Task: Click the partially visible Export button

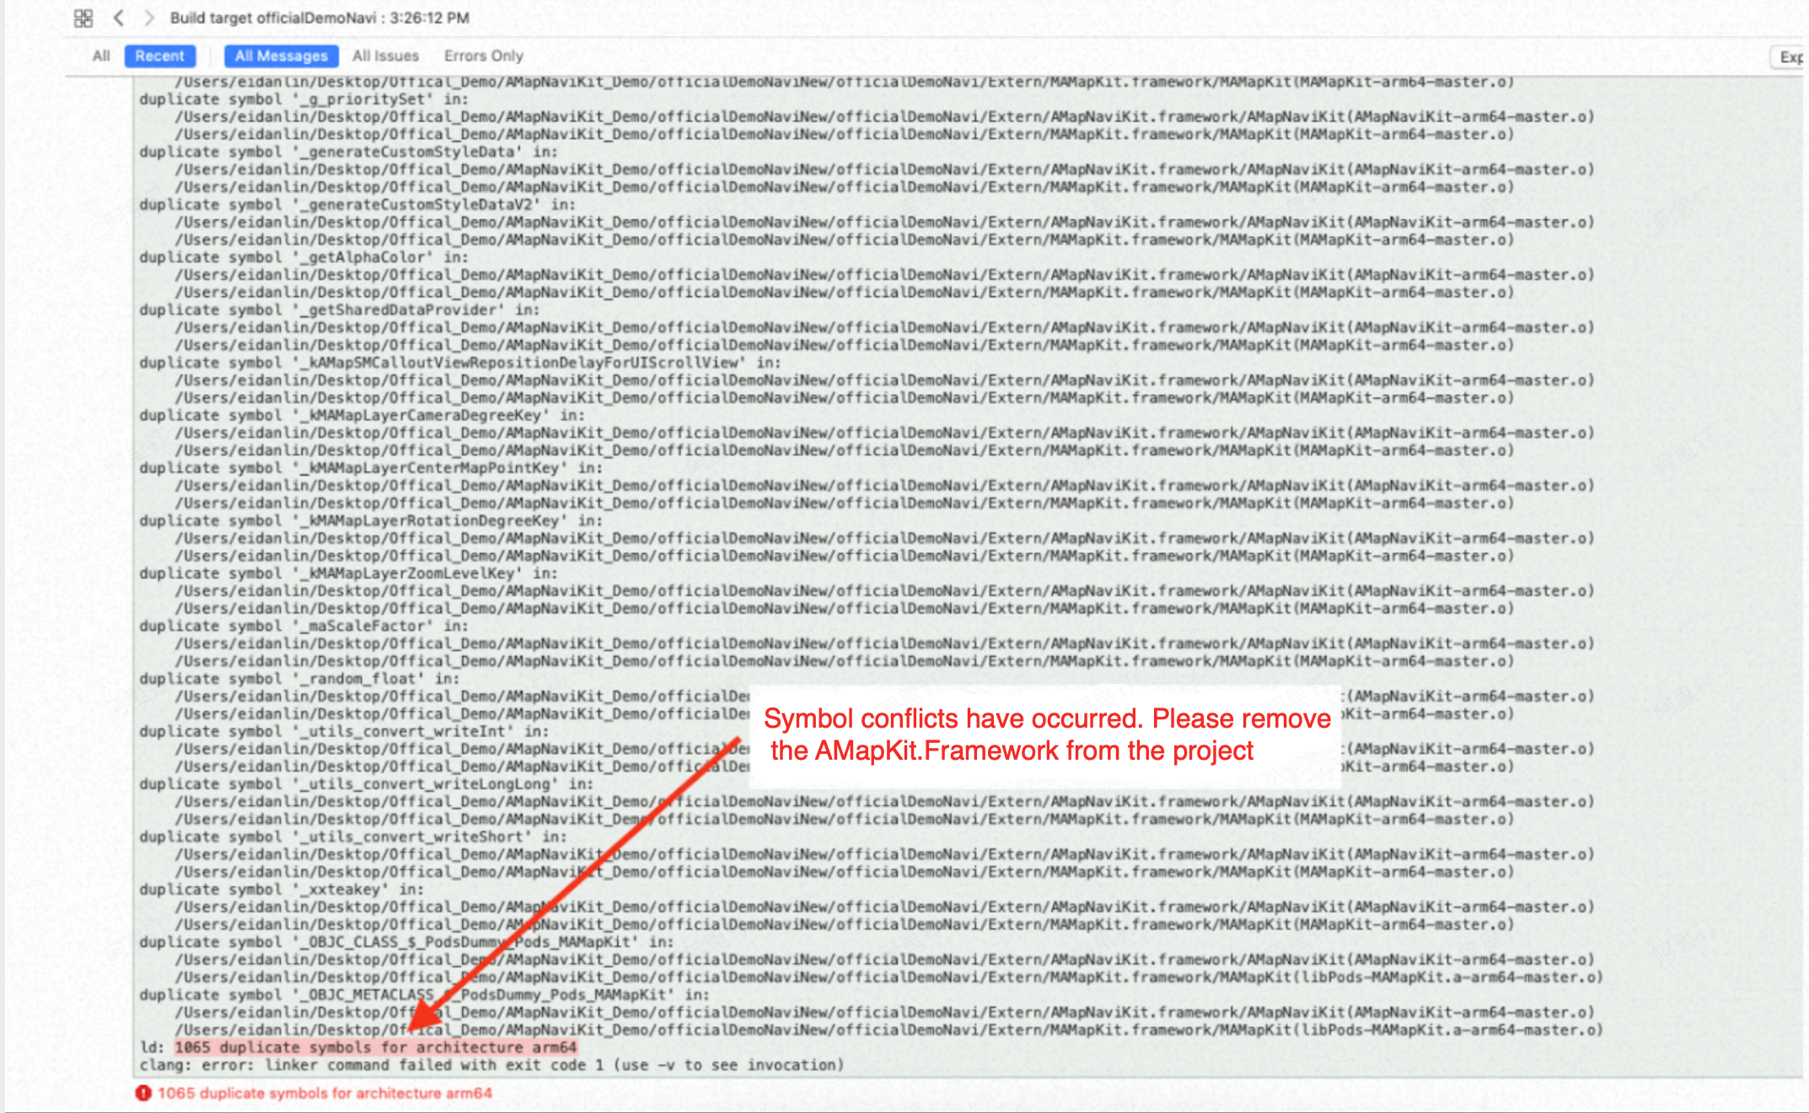Action: click(1789, 57)
